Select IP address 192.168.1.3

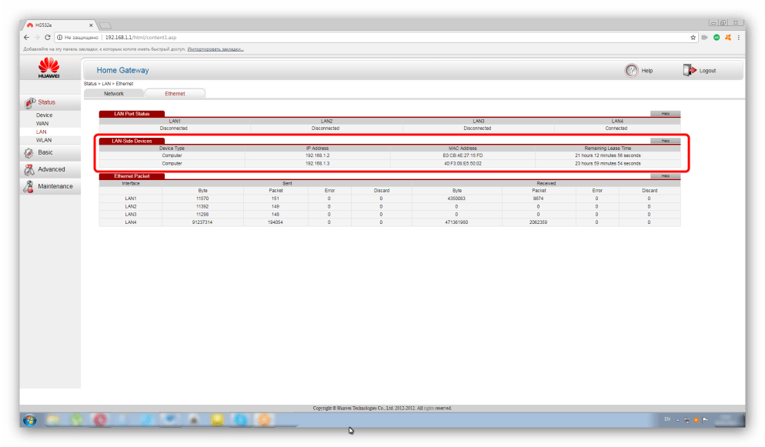[x=317, y=163]
